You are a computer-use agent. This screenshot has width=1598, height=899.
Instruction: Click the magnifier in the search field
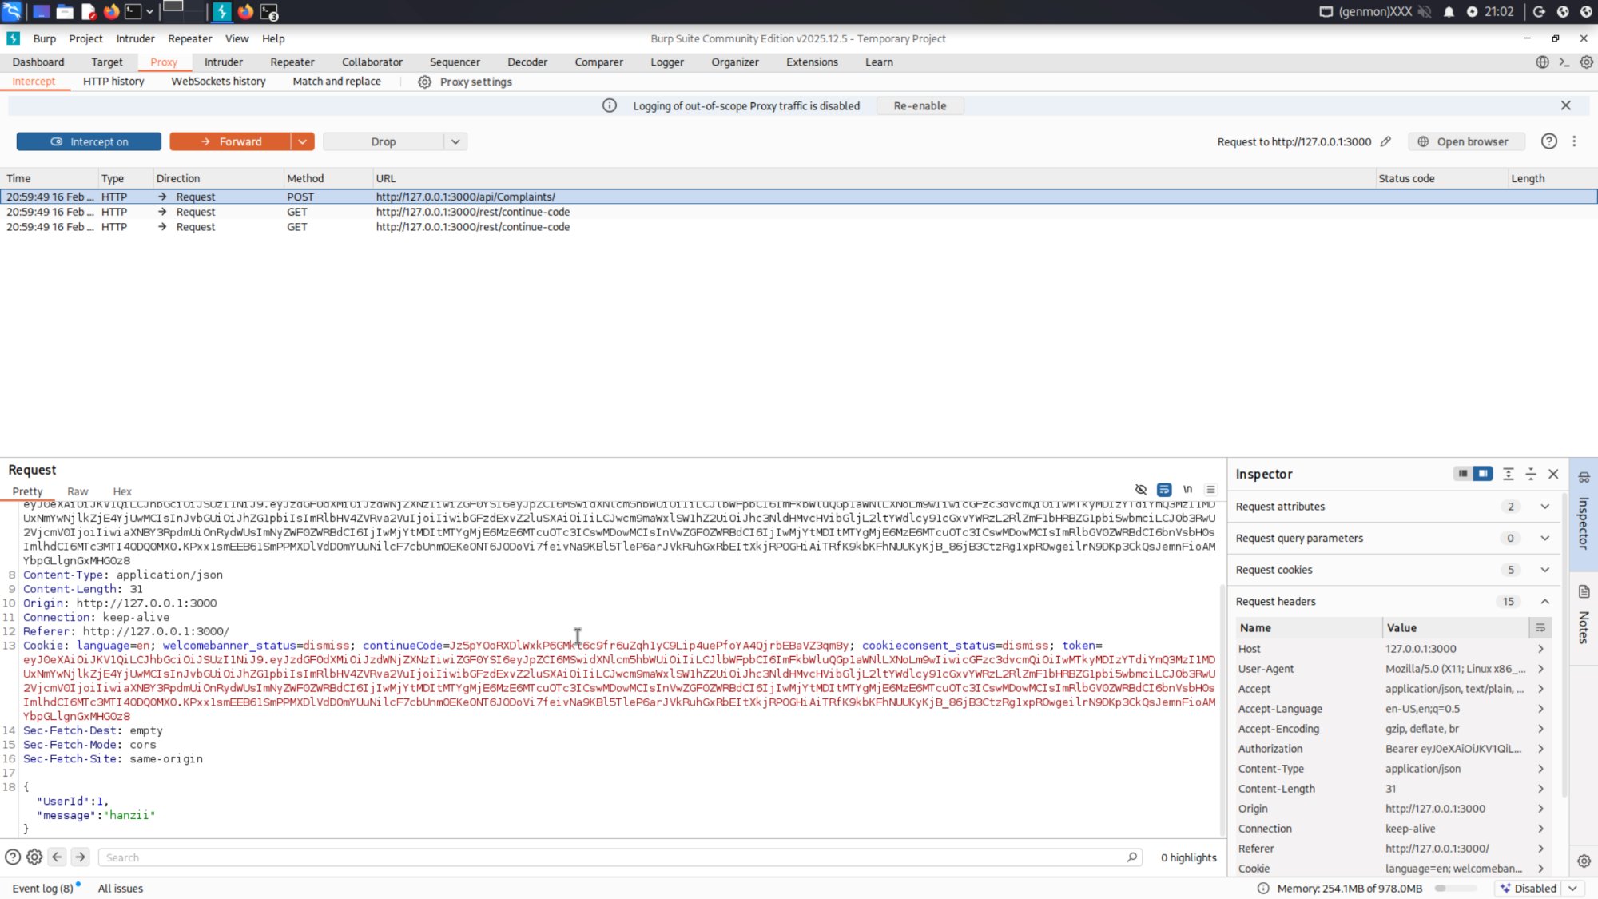point(1131,857)
